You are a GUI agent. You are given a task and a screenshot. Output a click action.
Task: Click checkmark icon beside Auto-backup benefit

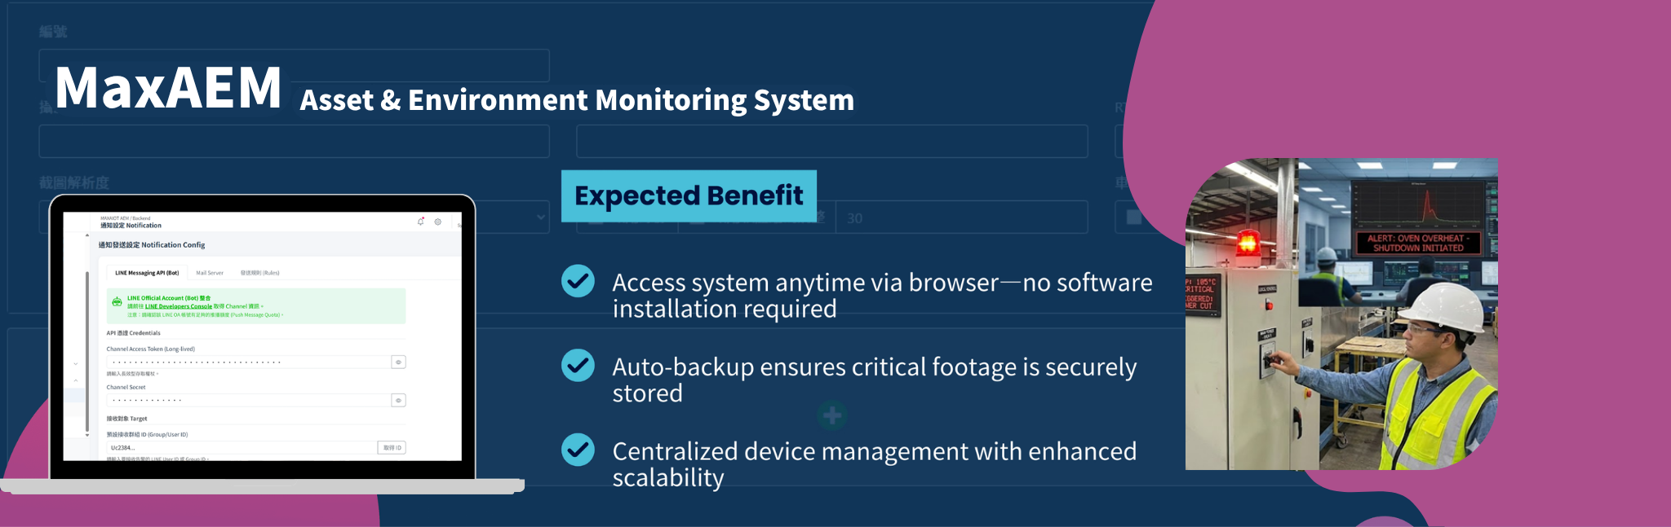578,366
